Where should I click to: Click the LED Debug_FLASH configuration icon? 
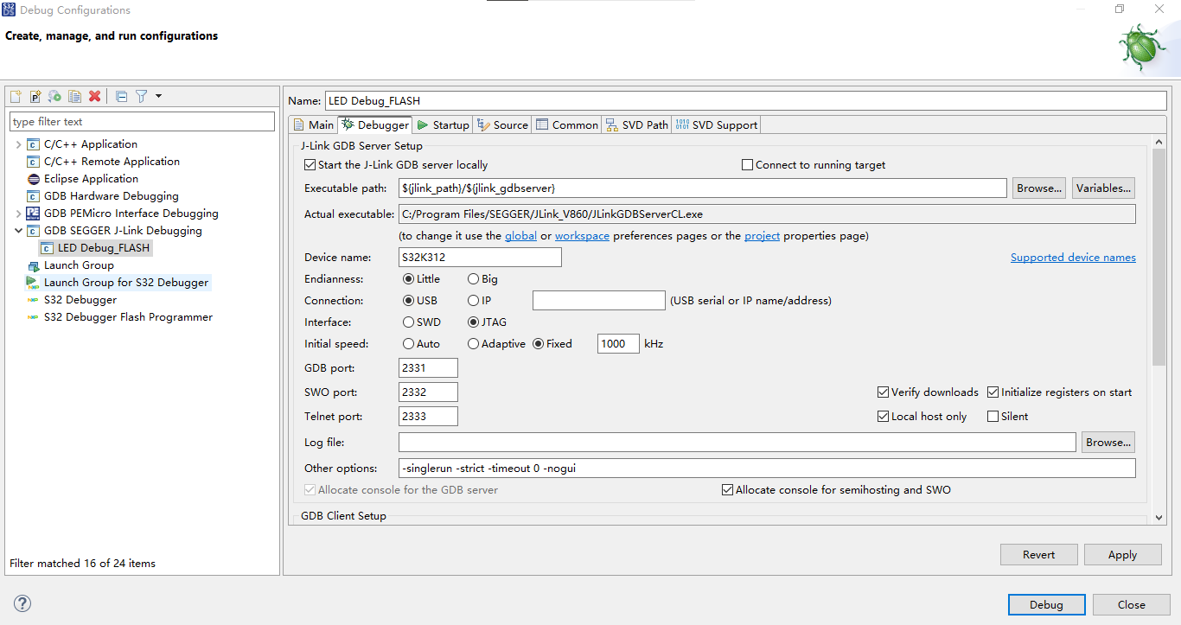tap(48, 248)
